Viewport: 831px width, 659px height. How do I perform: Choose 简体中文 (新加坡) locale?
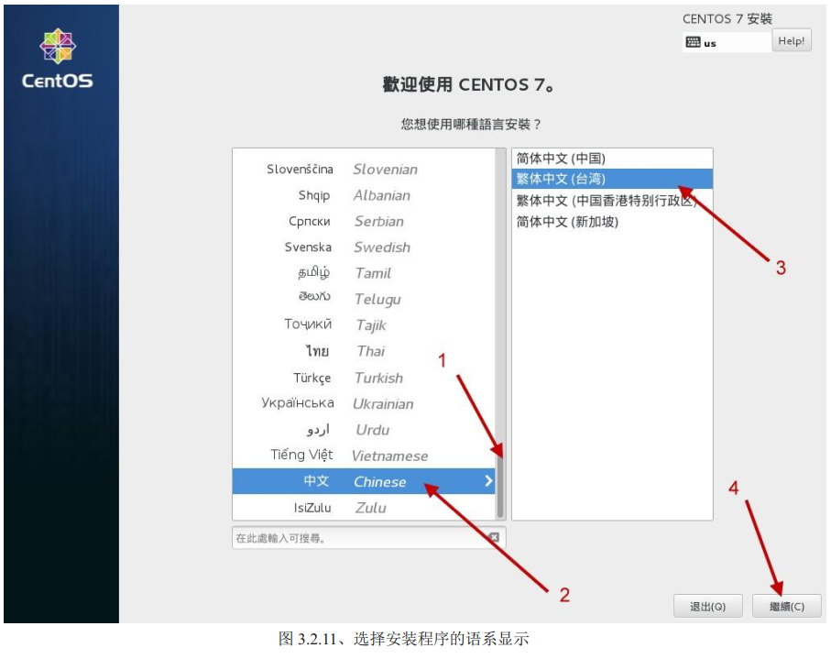(x=612, y=222)
